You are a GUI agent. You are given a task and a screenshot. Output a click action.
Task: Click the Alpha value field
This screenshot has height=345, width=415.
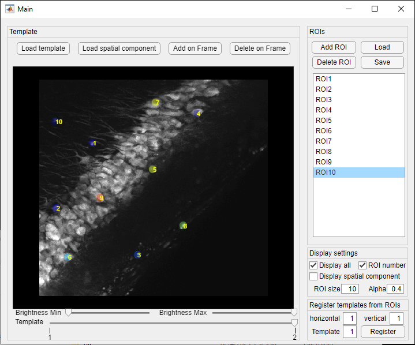(395, 289)
